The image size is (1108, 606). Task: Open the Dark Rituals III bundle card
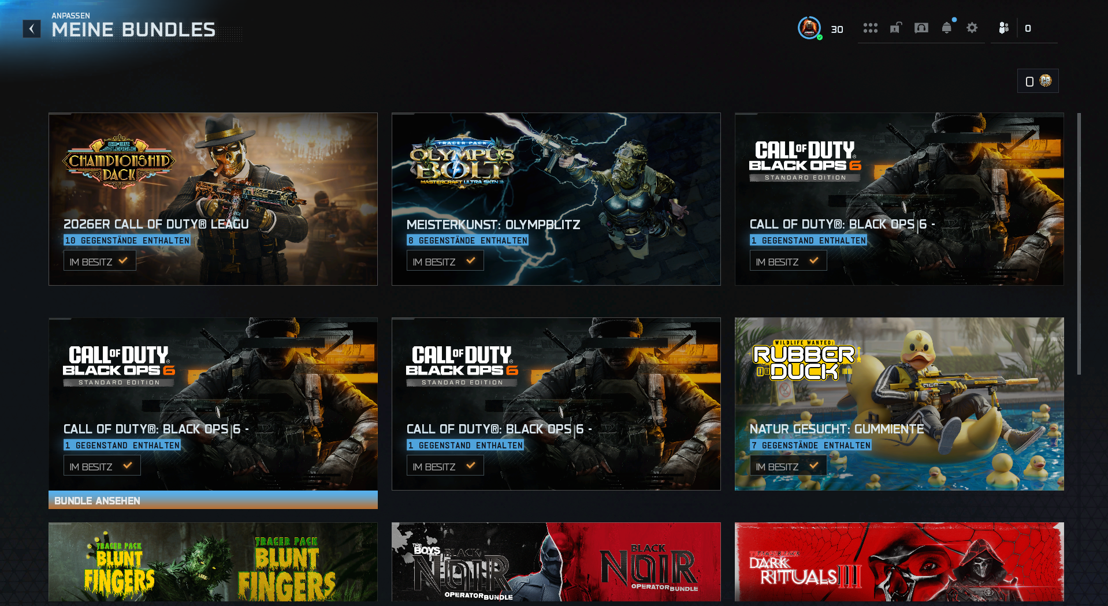(x=899, y=562)
